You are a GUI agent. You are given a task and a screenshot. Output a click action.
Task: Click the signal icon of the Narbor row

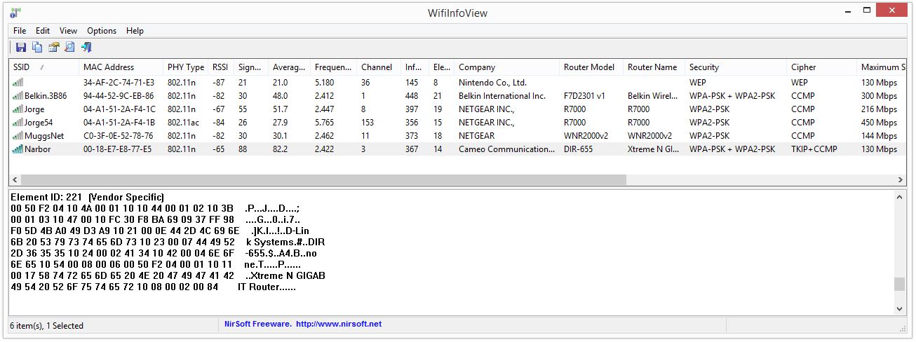point(18,149)
